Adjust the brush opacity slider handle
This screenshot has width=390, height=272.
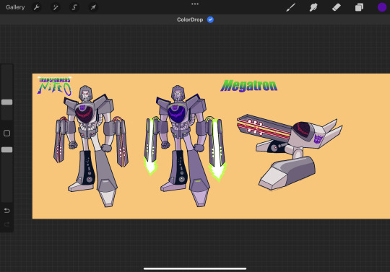[6, 149]
